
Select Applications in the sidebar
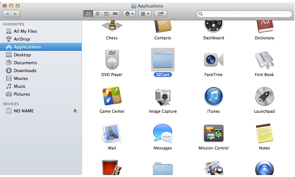coord(41,47)
